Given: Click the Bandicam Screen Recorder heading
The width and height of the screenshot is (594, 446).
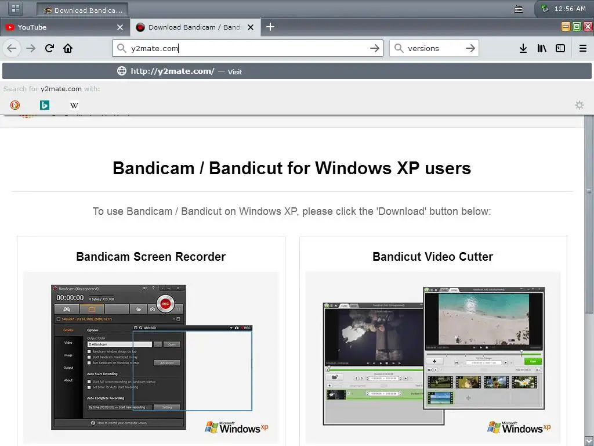Looking at the screenshot, I should tap(151, 257).
